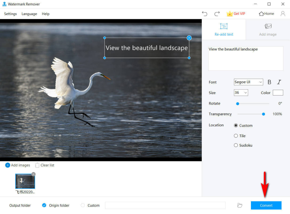Screen dimensions: 290x214
Task: Apply bold formatting to watermark text
Action: [269, 82]
